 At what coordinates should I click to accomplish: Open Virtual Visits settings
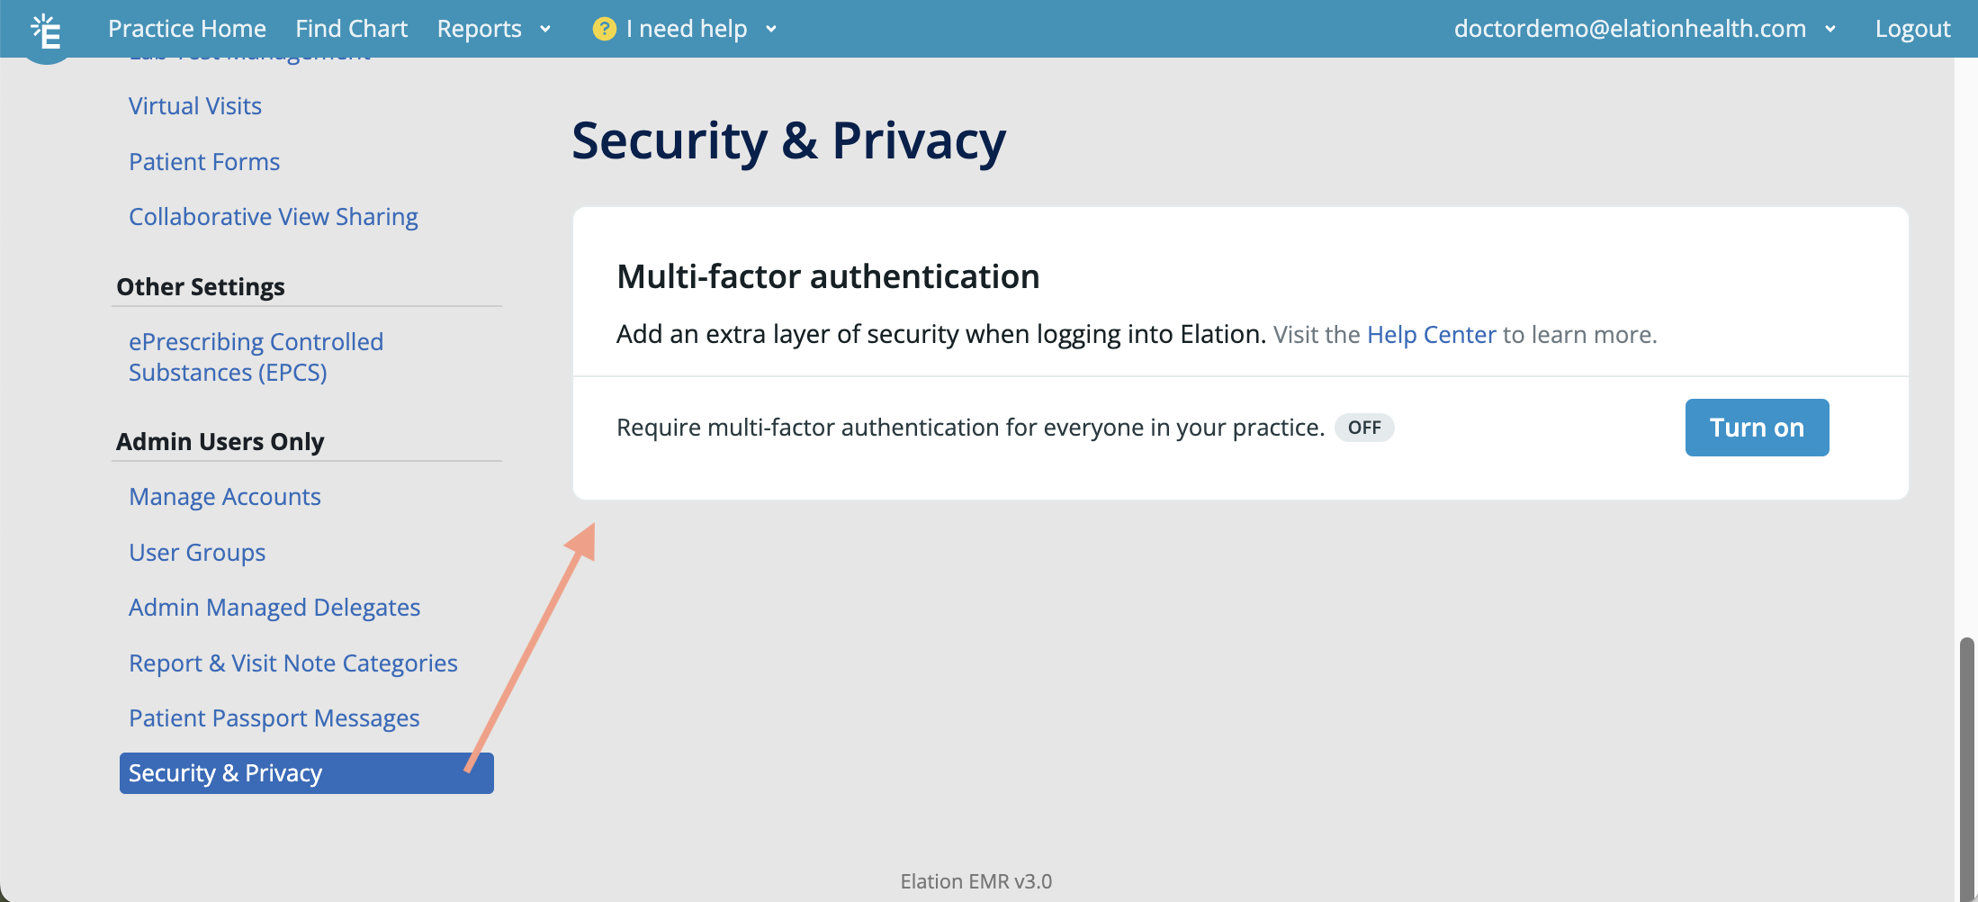(x=195, y=106)
